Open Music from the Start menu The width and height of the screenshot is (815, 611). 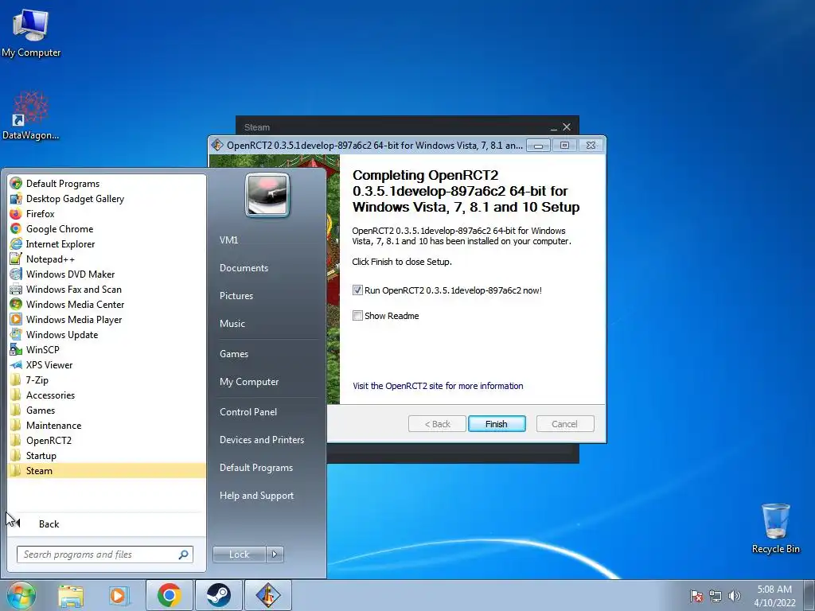pyautogui.click(x=232, y=323)
